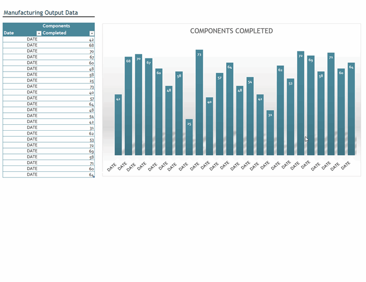This screenshot has width=366, height=282.
Task: Select table cell with value 72
Action: 68,145
